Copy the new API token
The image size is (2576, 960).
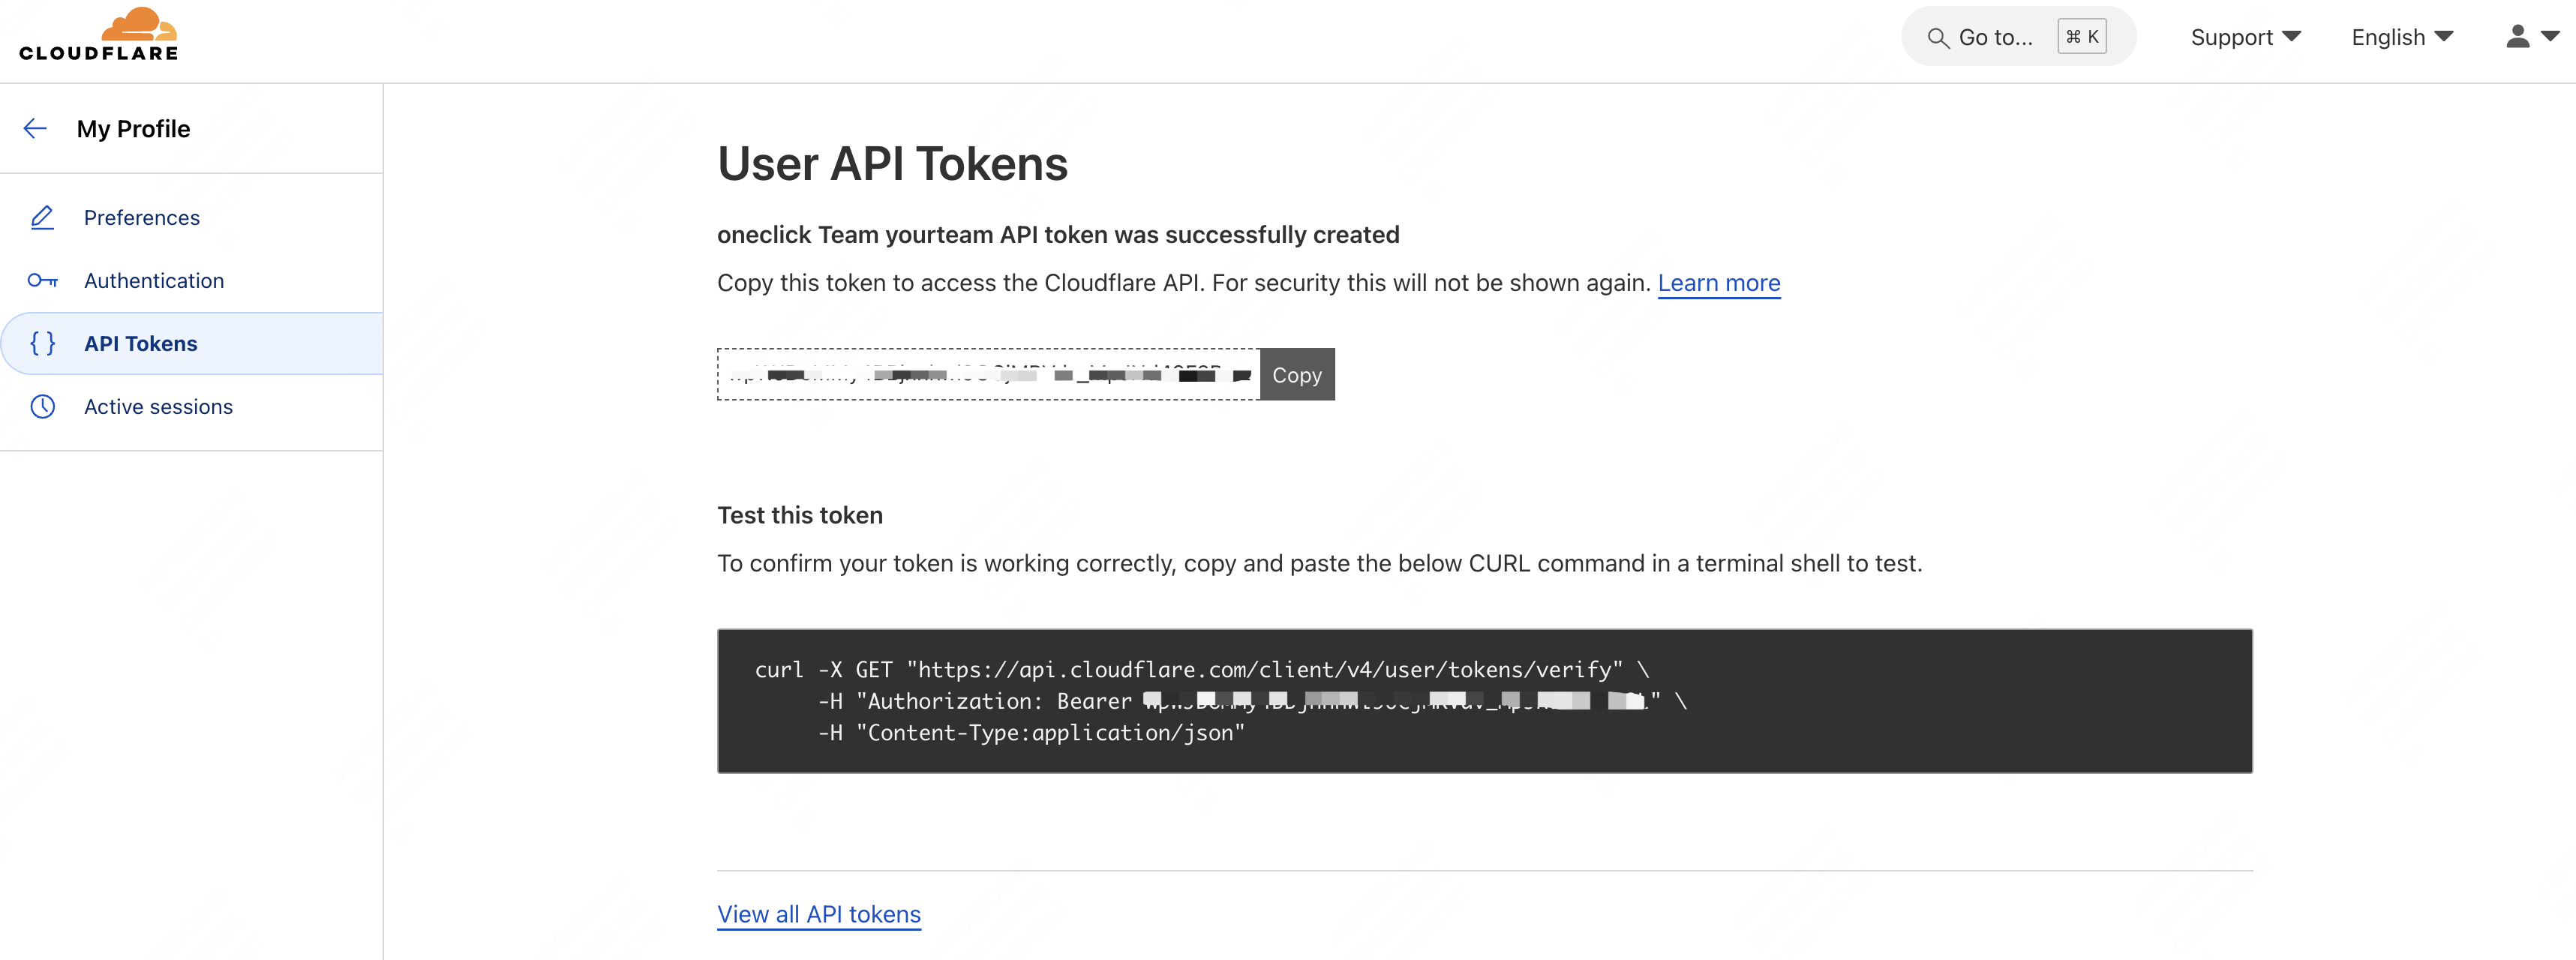[1297, 374]
